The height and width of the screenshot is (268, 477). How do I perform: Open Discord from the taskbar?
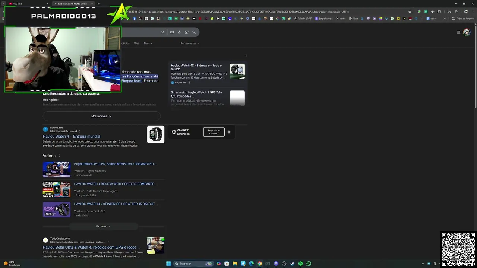[x=276, y=264]
